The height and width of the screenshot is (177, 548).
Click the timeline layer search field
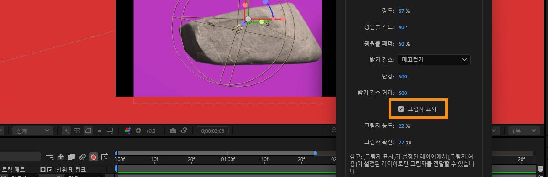pos(21,156)
